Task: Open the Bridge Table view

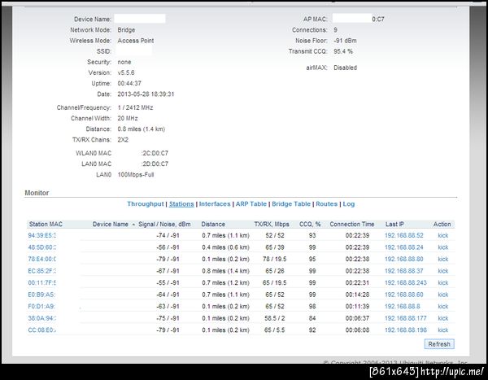Action: (x=291, y=204)
